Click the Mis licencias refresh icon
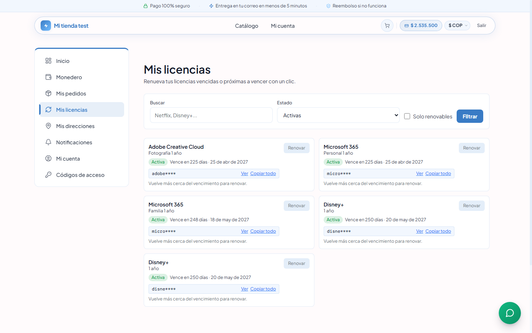Screen dimensions: 532x333 point(48,110)
